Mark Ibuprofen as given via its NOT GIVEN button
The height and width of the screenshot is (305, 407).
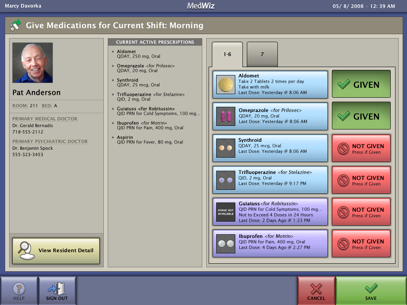point(361,243)
